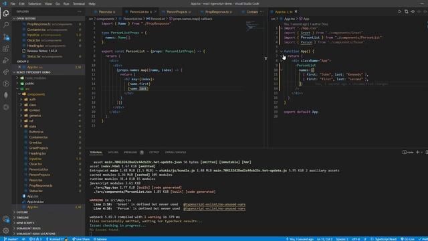Expand the context folder
The image size is (428, 241).
click(34, 110)
